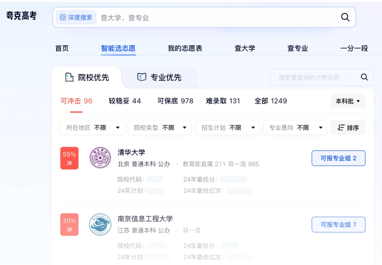The image size is (382, 265).
Task: Open 本科批 batch dropdown
Action: click(348, 101)
